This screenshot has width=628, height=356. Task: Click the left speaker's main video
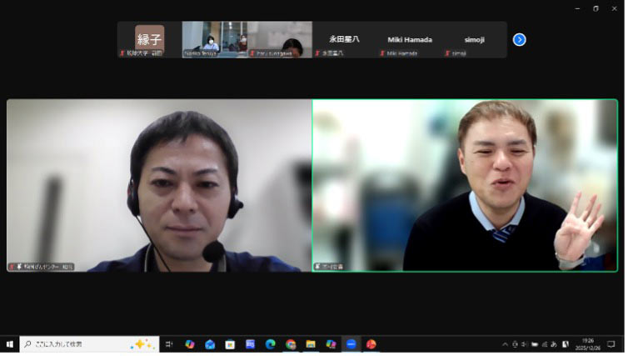[x=159, y=185]
